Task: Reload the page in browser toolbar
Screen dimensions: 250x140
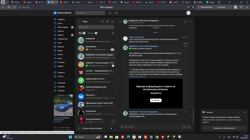Action: (x=14, y=7)
